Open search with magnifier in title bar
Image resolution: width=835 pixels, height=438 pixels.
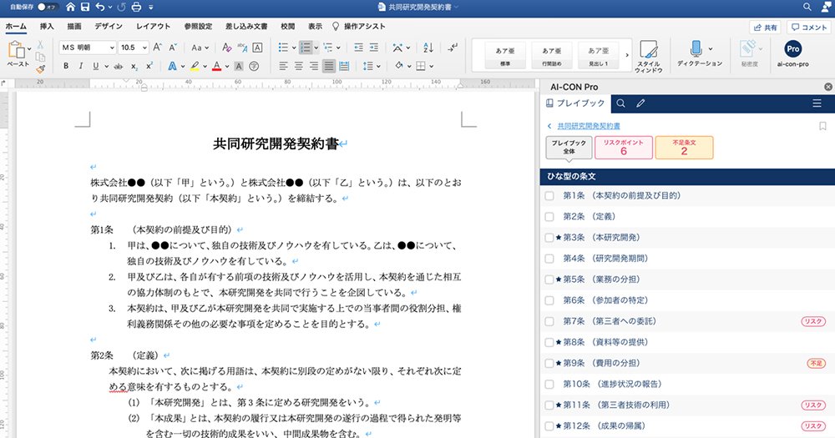[807, 7]
